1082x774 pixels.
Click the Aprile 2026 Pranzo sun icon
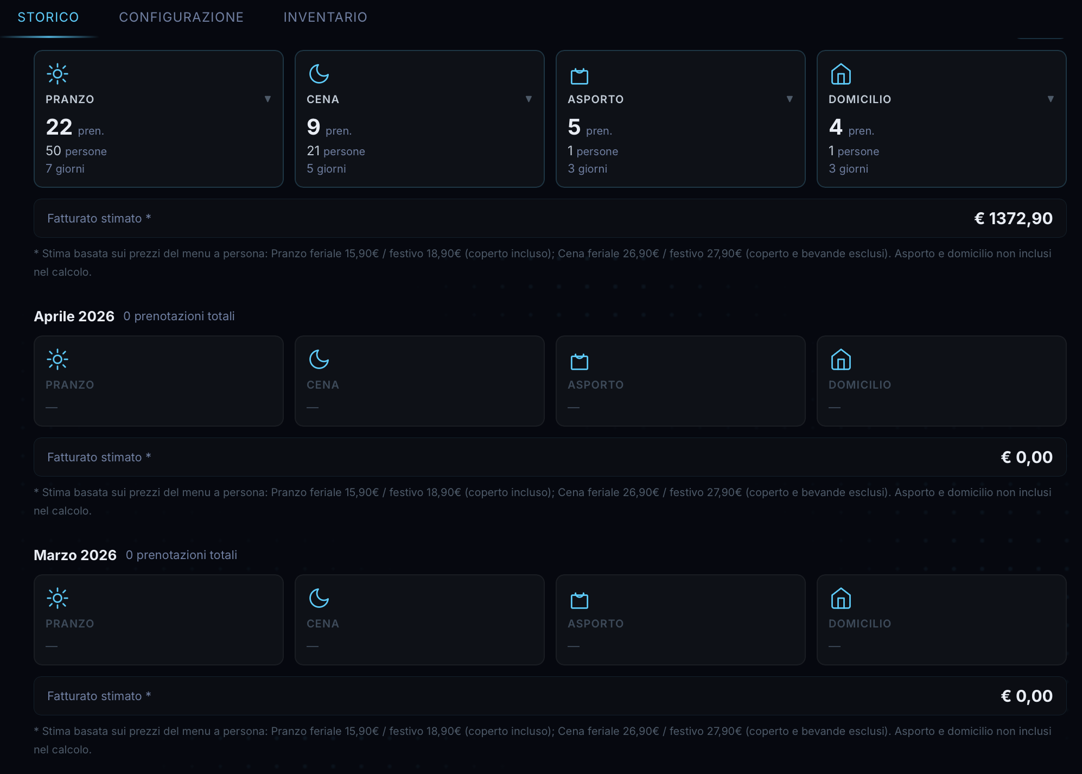58,359
